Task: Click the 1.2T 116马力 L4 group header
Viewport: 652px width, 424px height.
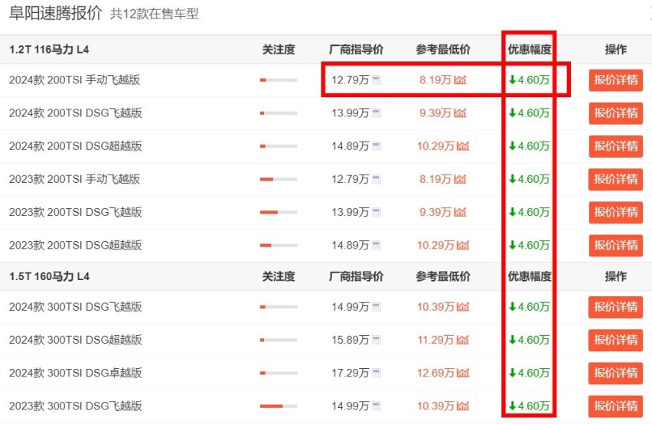Action: (x=49, y=50)
